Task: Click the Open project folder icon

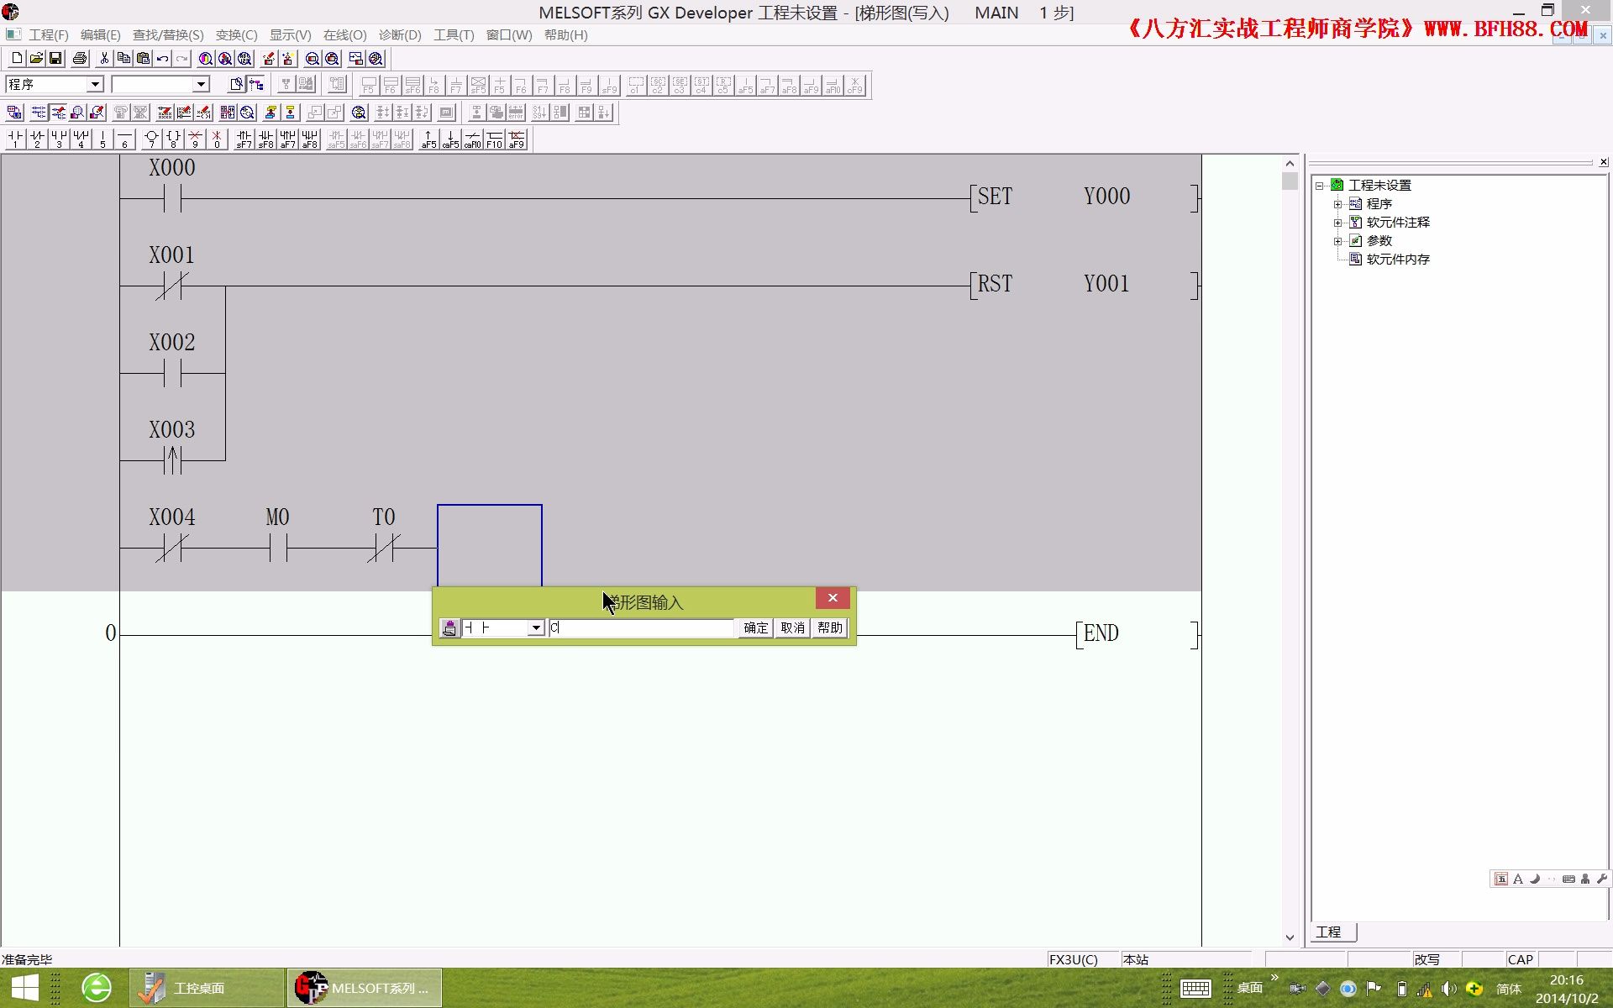Action: (x=36, y=58)
